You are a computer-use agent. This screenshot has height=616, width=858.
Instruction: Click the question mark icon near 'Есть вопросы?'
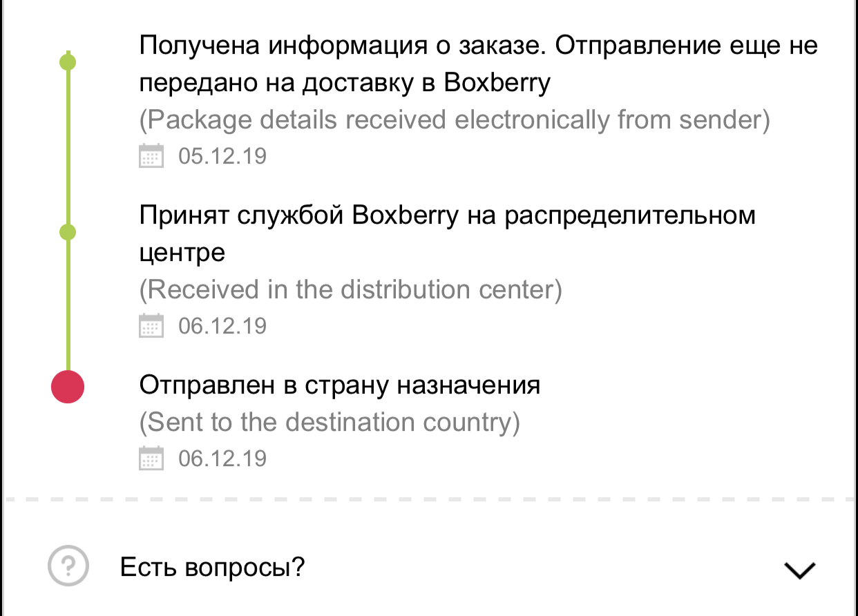coord(68,567)
